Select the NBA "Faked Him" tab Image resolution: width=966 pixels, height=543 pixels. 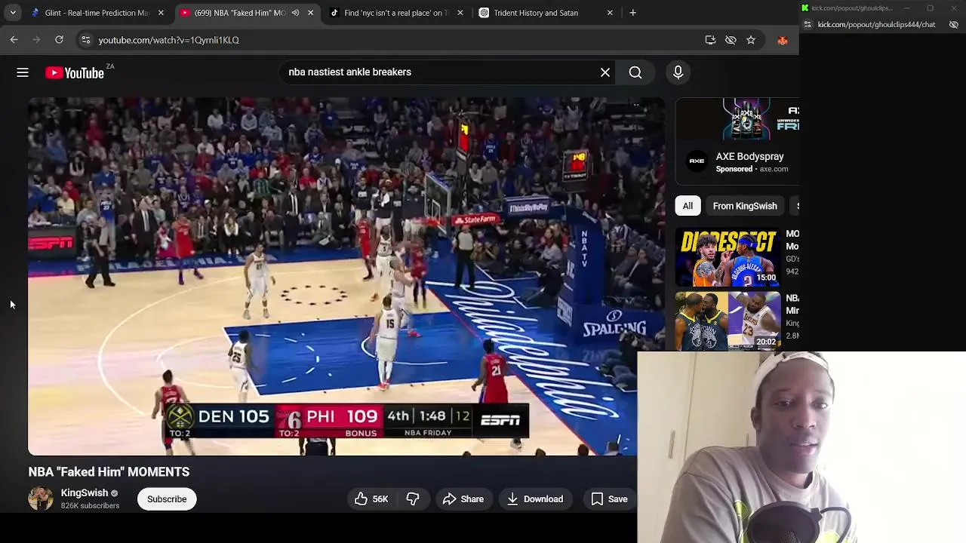coord(240,13)
